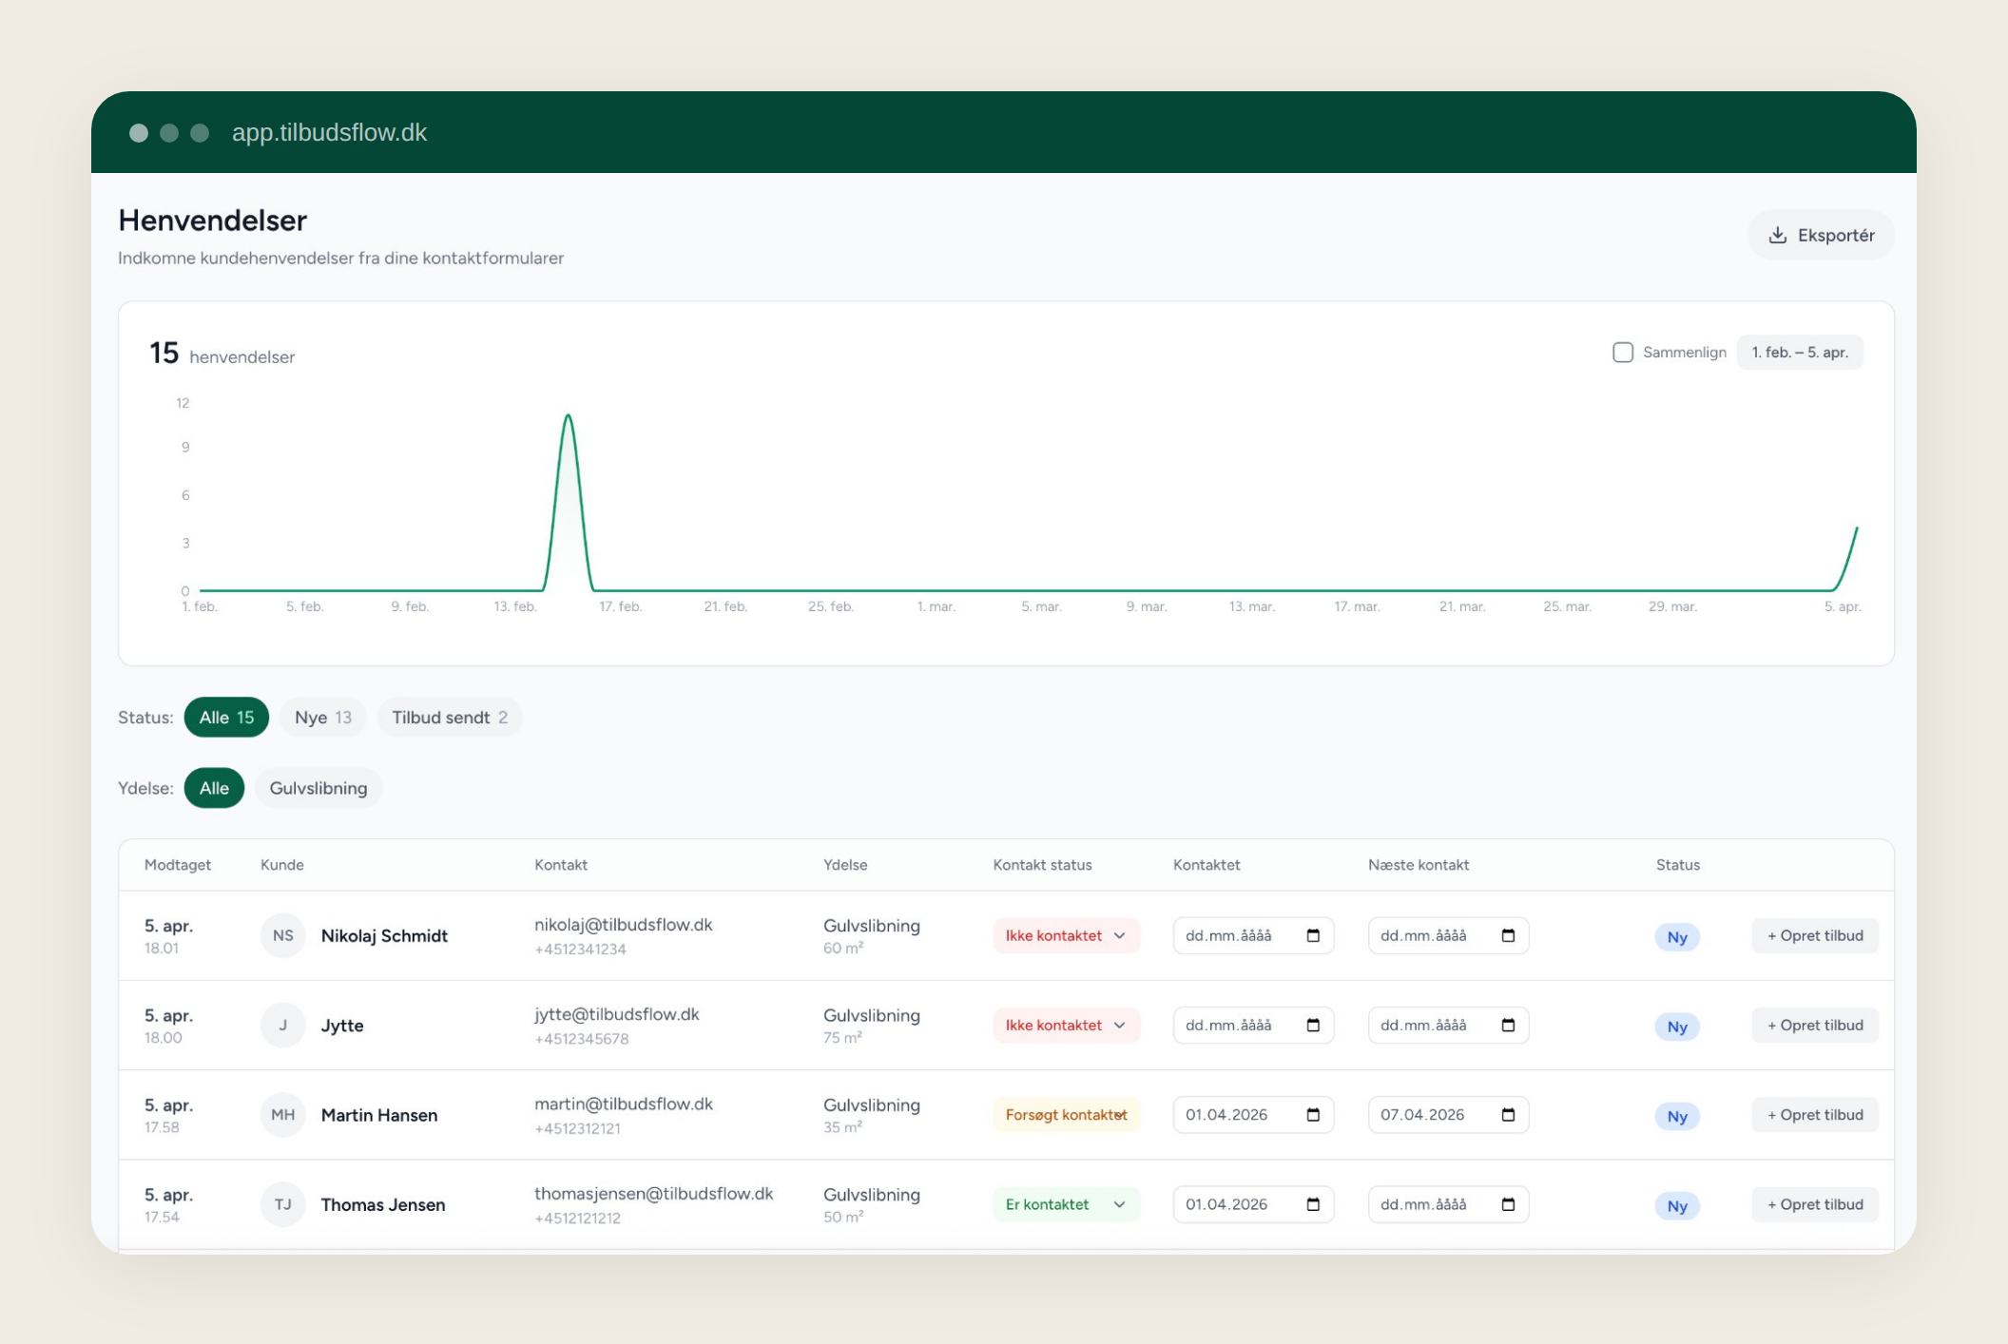
Task: Select the Alle 15 status filter
Action: point(226,718)
